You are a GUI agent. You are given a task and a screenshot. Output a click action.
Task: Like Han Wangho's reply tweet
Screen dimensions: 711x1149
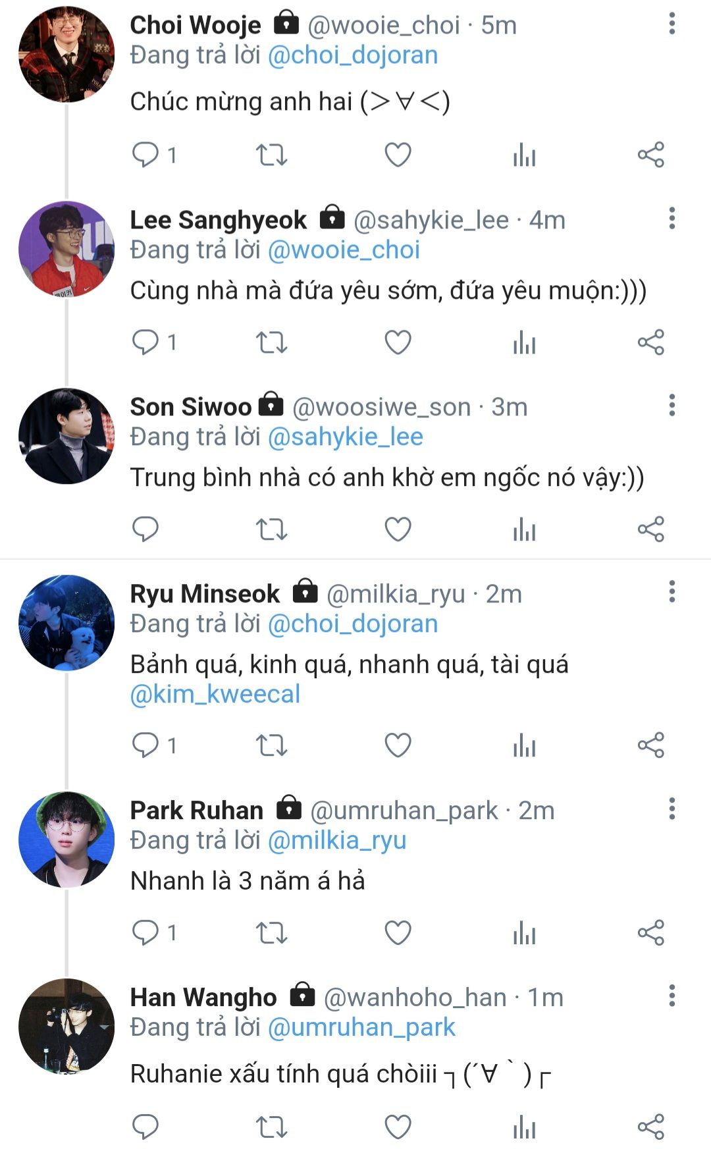click(x=398, y=1127)
